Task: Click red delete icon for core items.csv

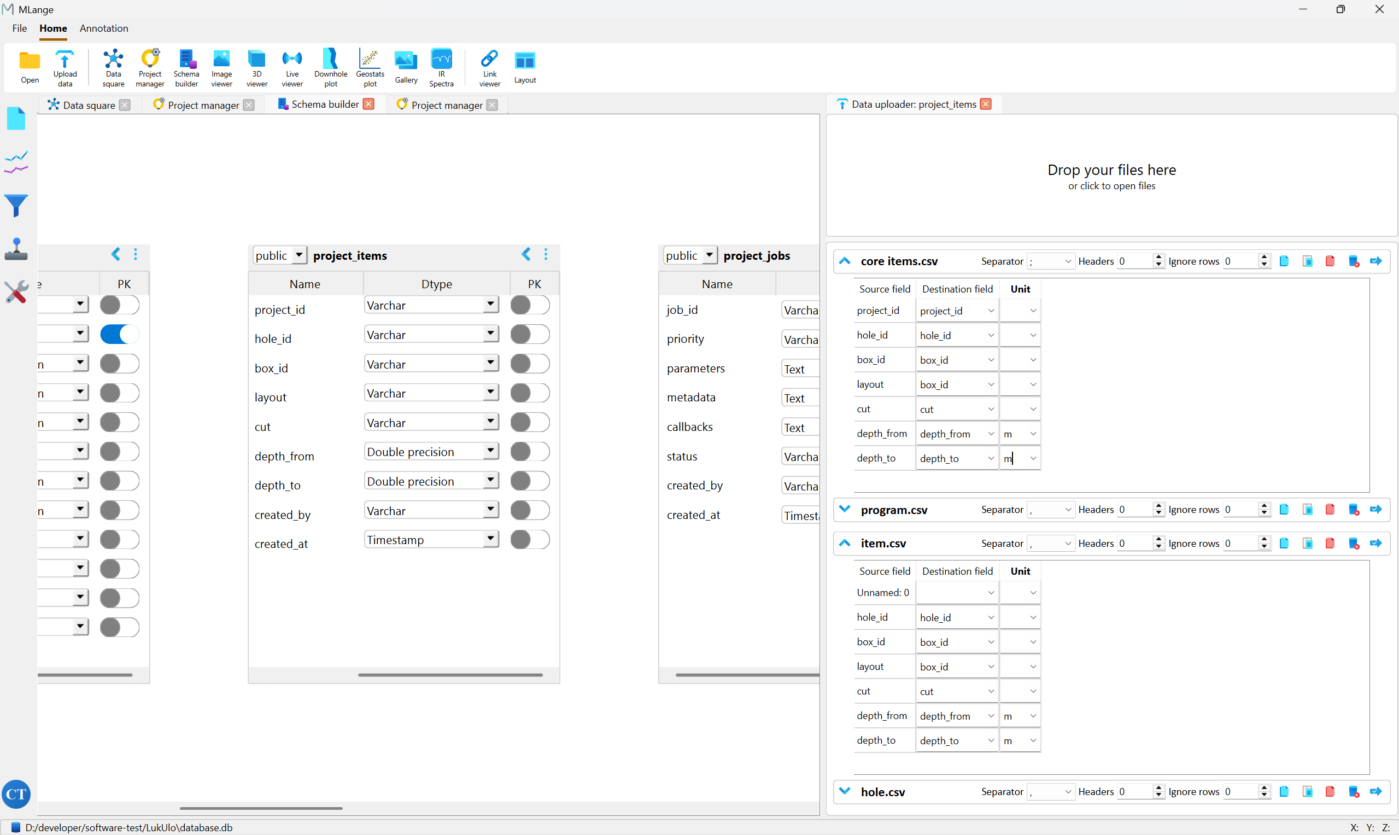Action: [1330, 261]
